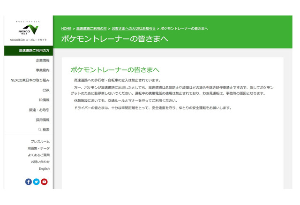Click the green article heading ポケモントレーナーの皆さまへ
The height and width of the screenshot is (205, 300).
point(115,70)
